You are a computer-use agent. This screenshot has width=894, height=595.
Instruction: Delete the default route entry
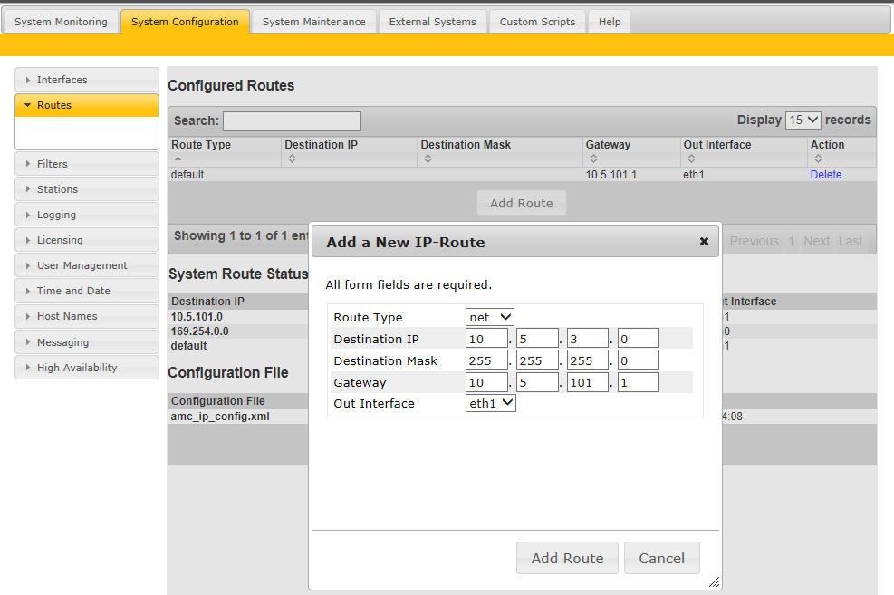click(825, 175)
